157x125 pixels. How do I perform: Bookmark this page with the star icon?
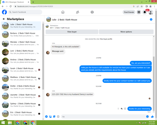(x=142, y=6)
